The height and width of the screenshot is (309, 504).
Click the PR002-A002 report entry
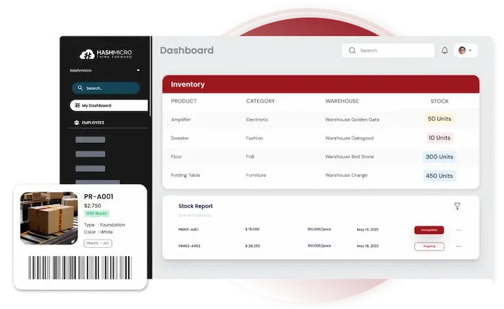pos(189,246)
